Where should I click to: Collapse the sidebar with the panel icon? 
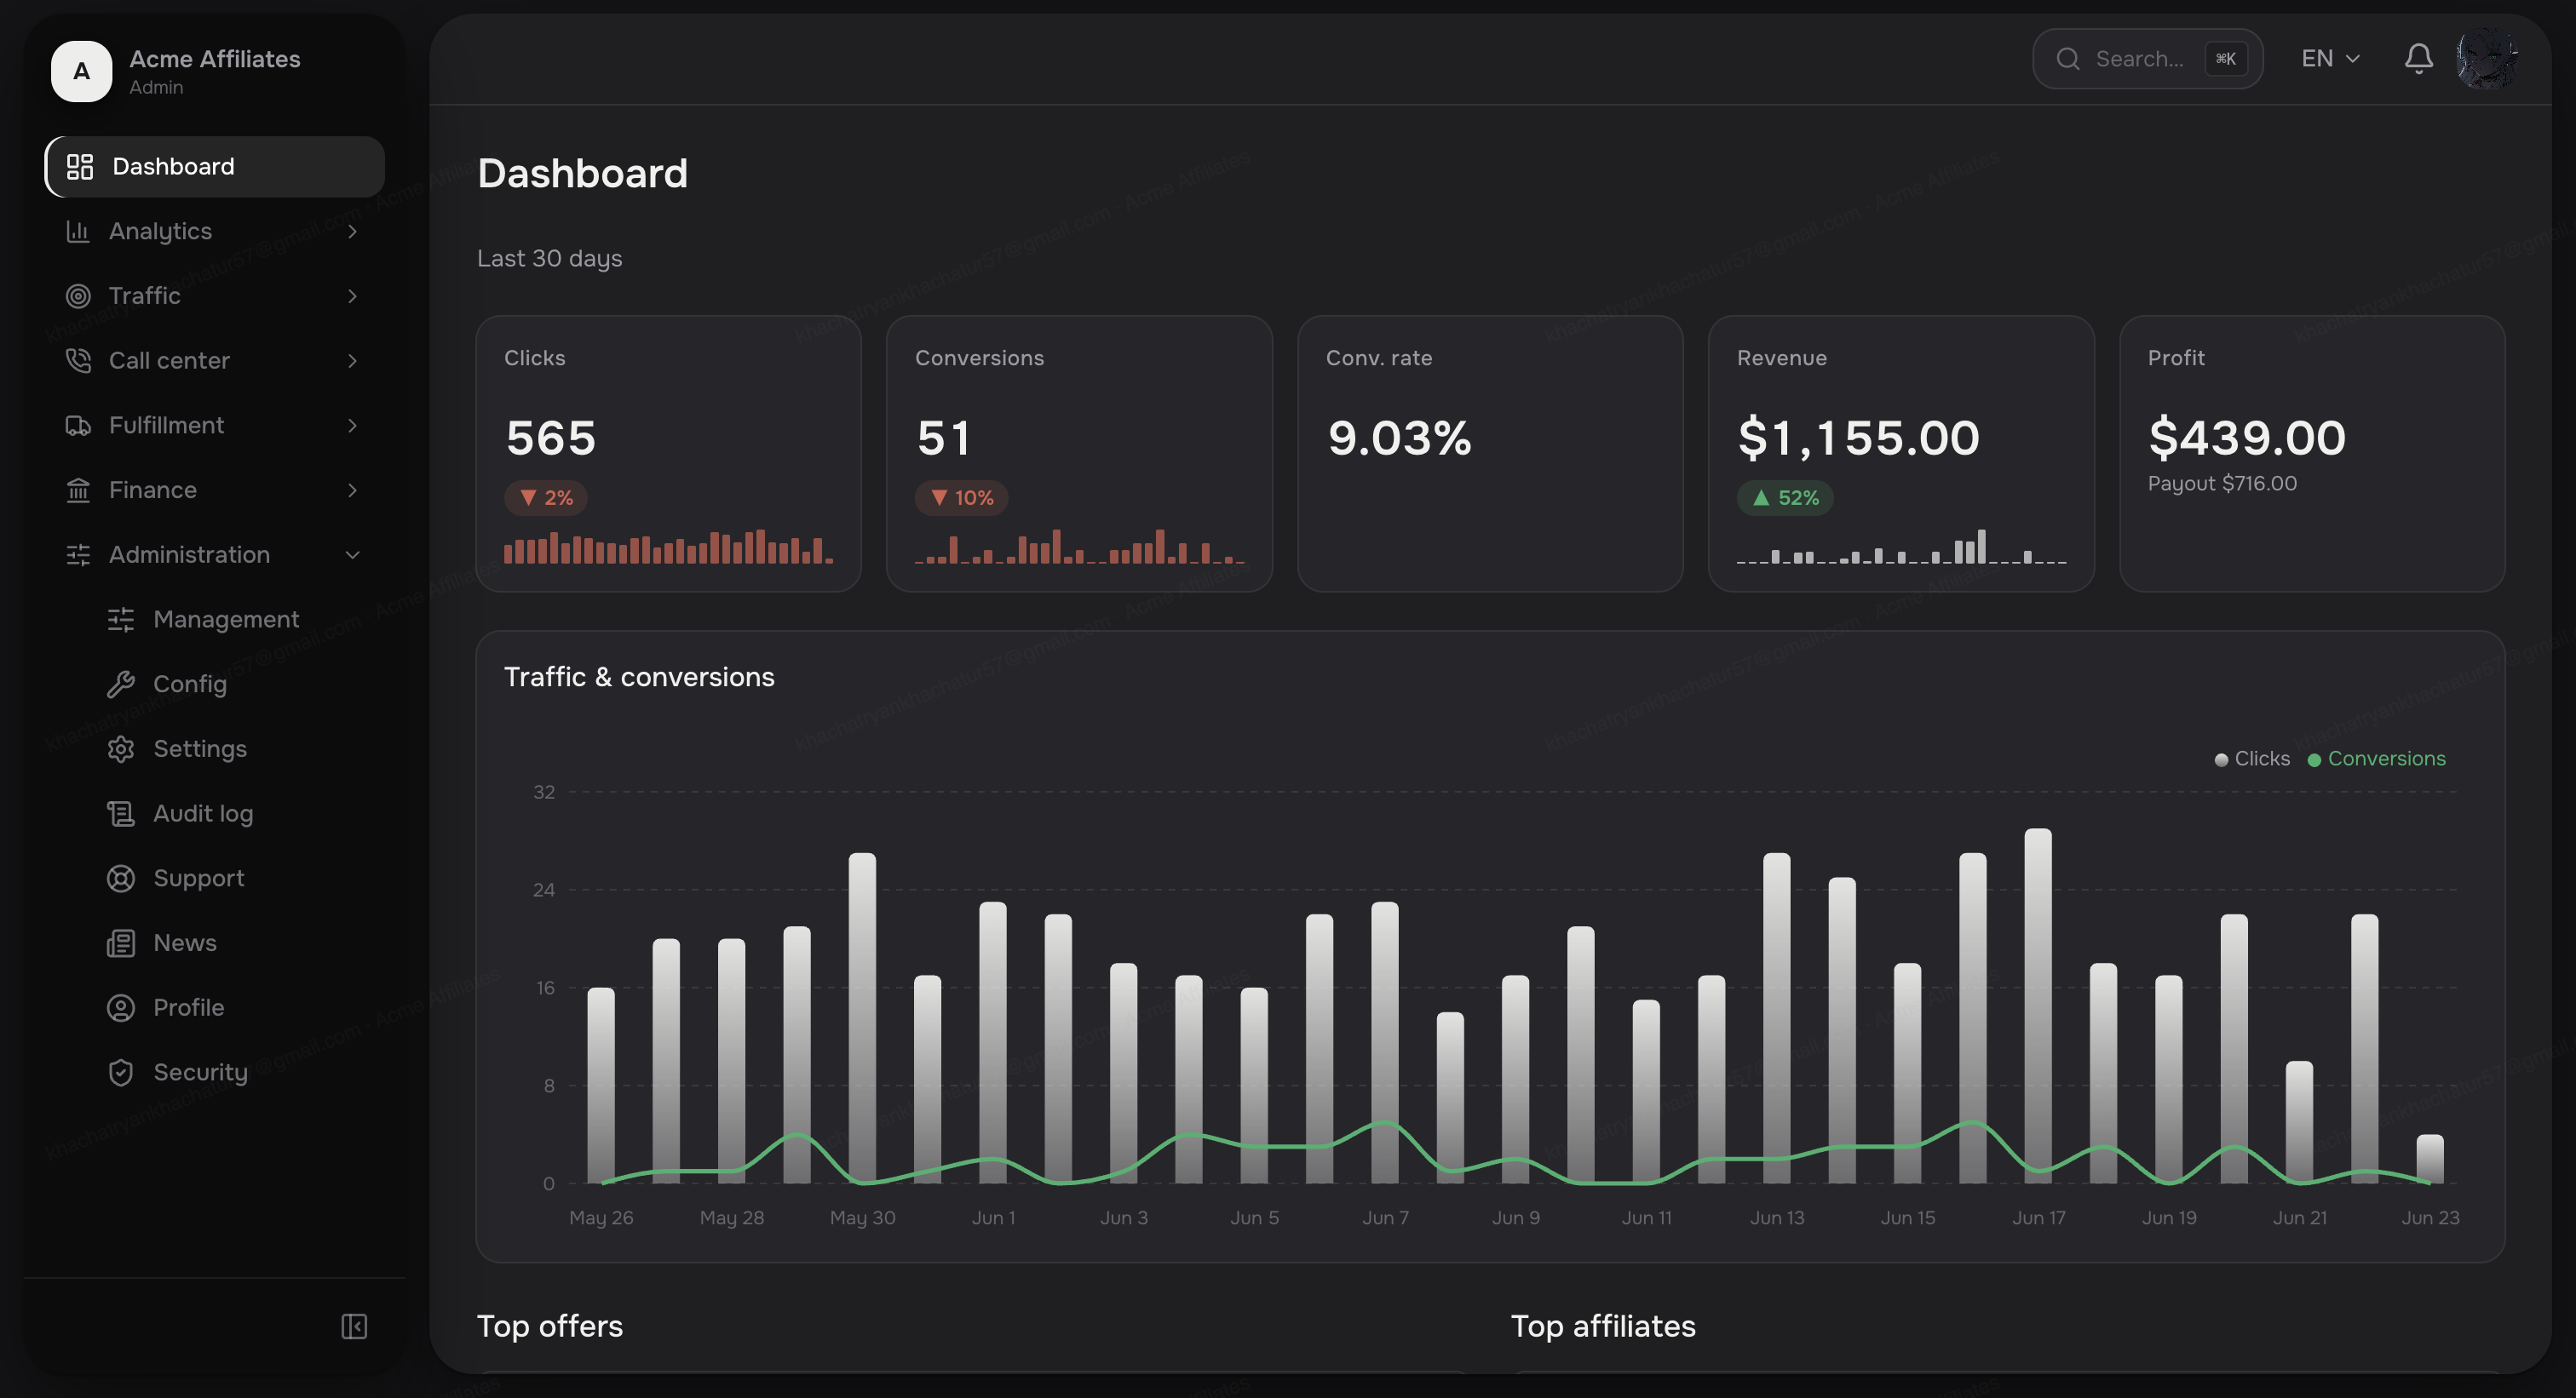coord(354,1326)
